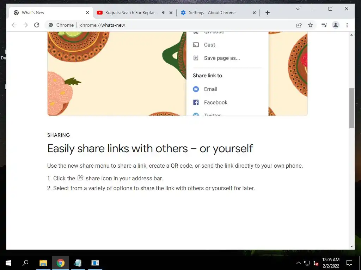This screenshot has width=361, height=270.
Task: Click the Chrome site info chip
Action: click(x=61, y=25)
